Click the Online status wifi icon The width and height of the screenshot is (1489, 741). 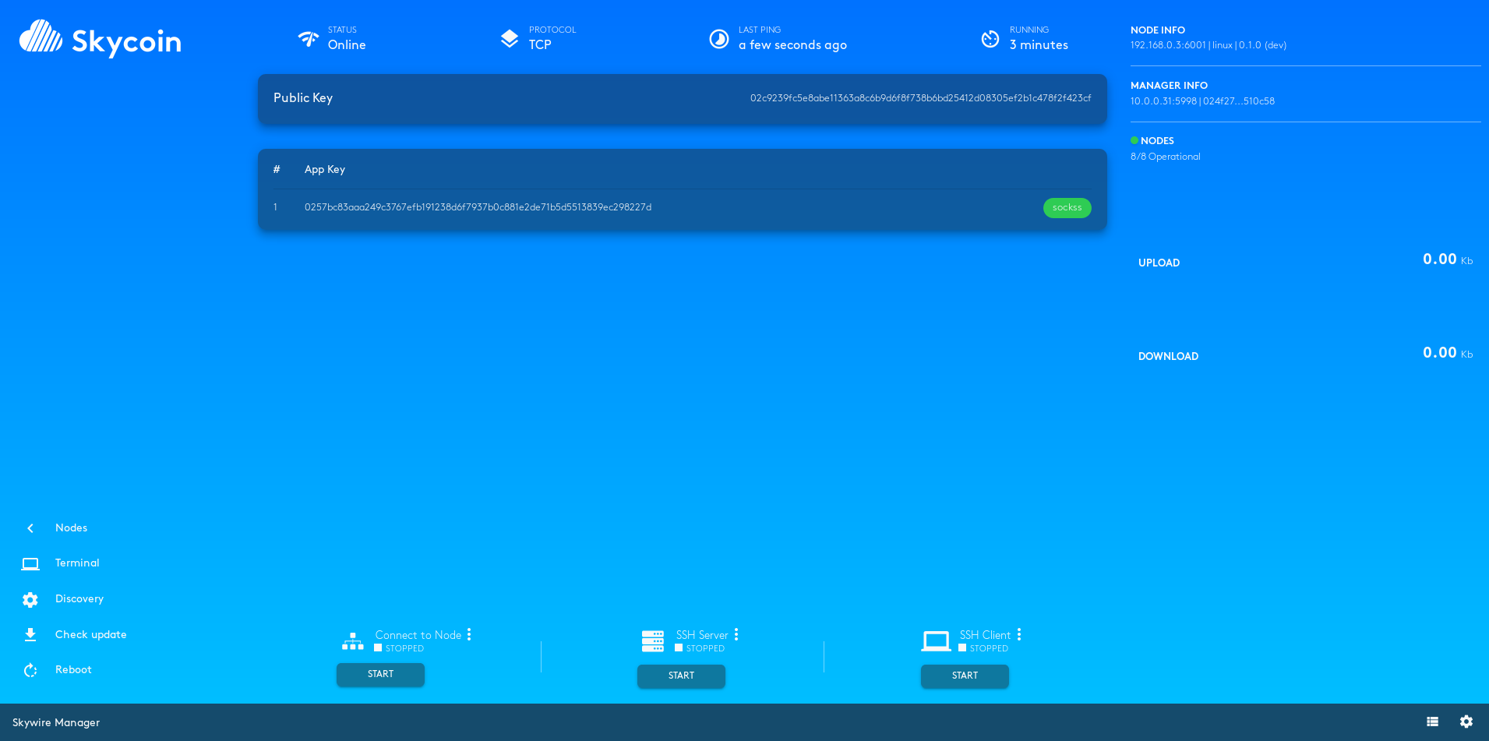click(x=309, y=38)
